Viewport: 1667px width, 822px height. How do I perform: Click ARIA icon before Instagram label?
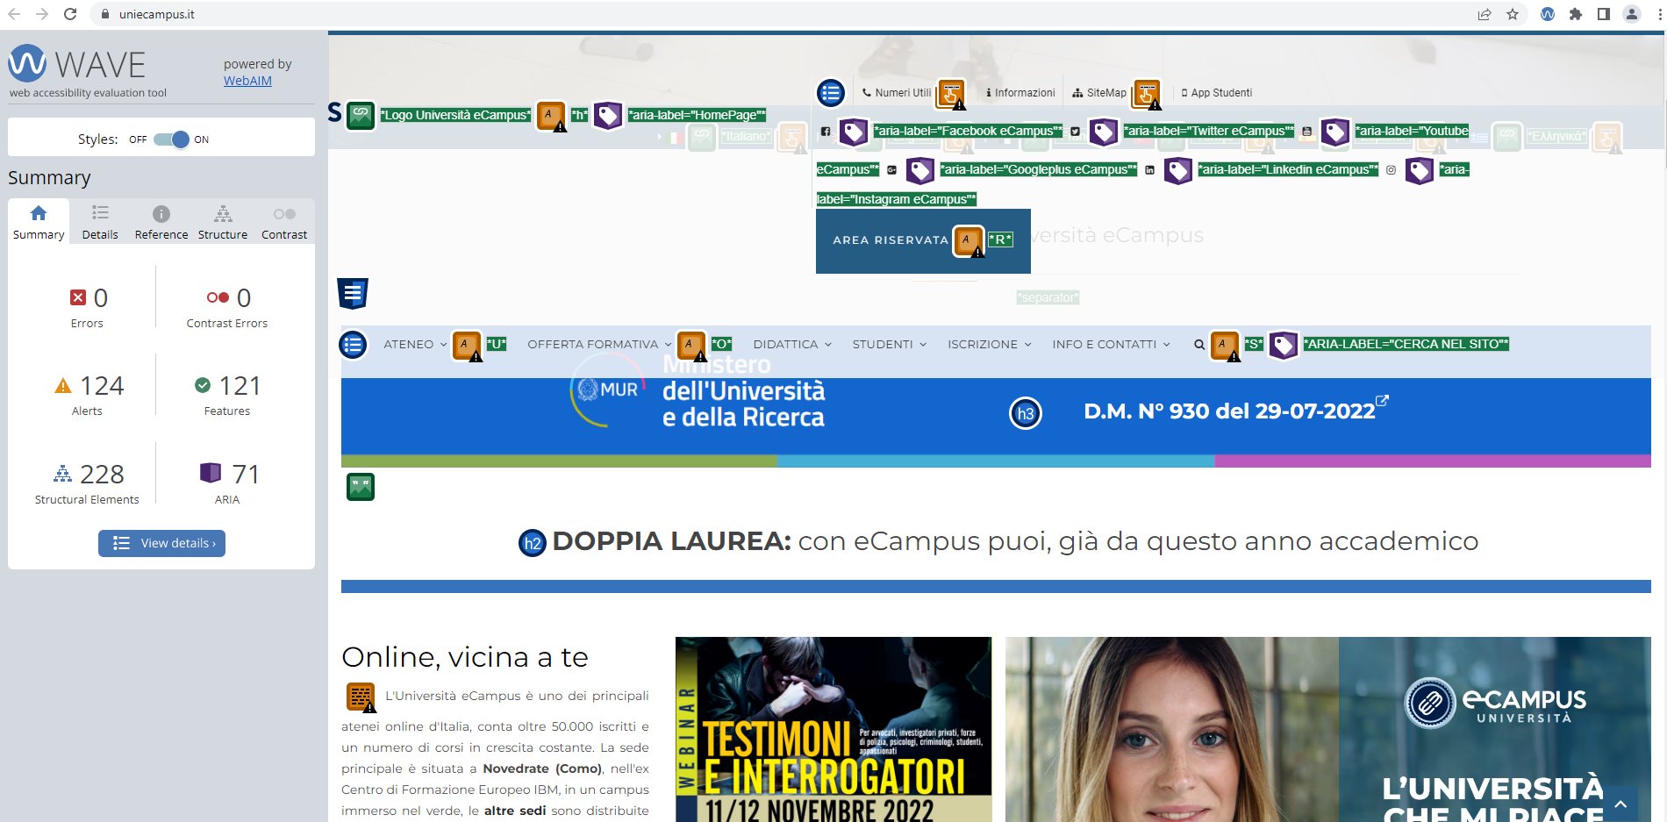click(1419, 170)
